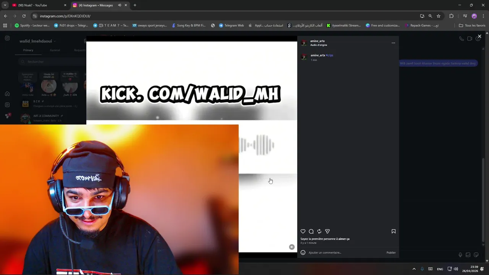Open Spotify - Lecteur web bookmark
The image size is (489, 275).
(x=32, y=26)
